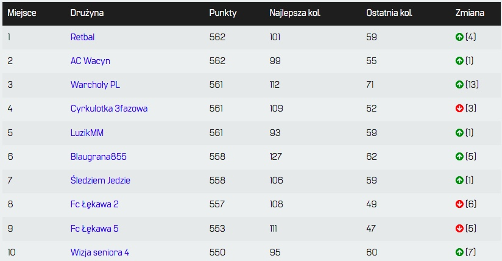Click the red down arrow for Fc Łękawa 2
502x261 pixels.
(459, 204)
